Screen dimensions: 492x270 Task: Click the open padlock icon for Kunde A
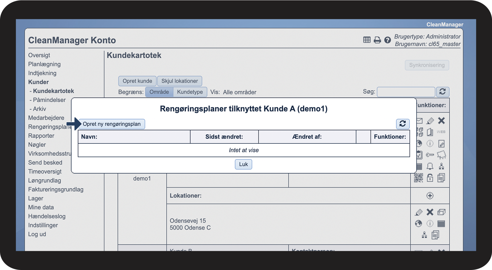[430, 178]
